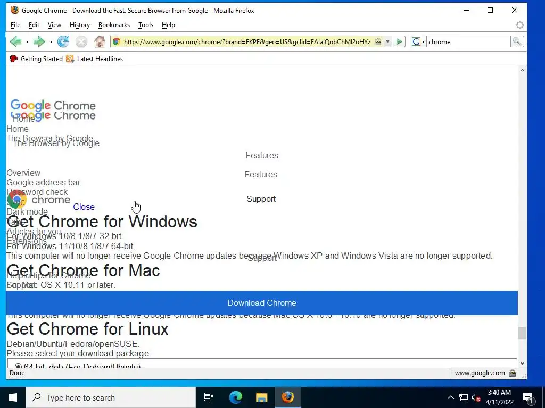The image size is (545, 408).
Task: Click the taskbar clock showing 3:40 AM
Action: click(x=499, y=397)
